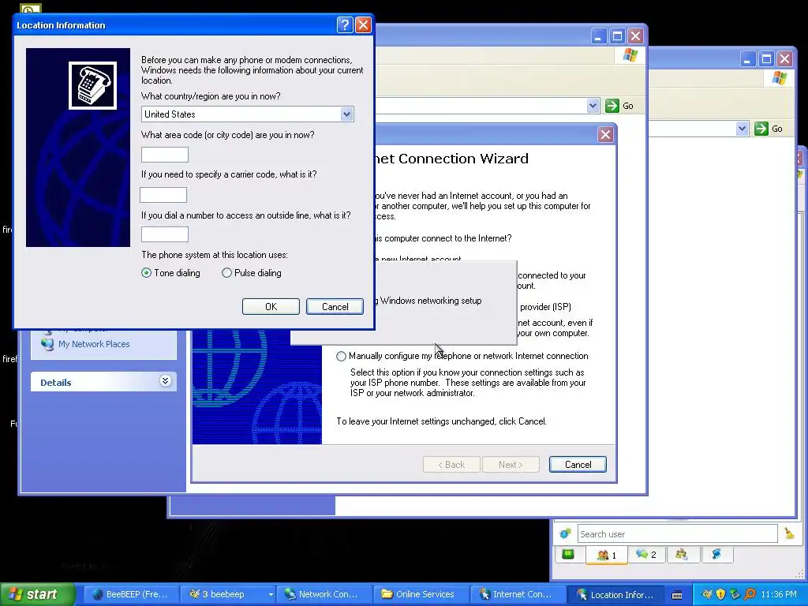The height and width of the screenshot is (606, 808).
Task: Confirm with OK in Location Information
Action: [x=271, y=307]
